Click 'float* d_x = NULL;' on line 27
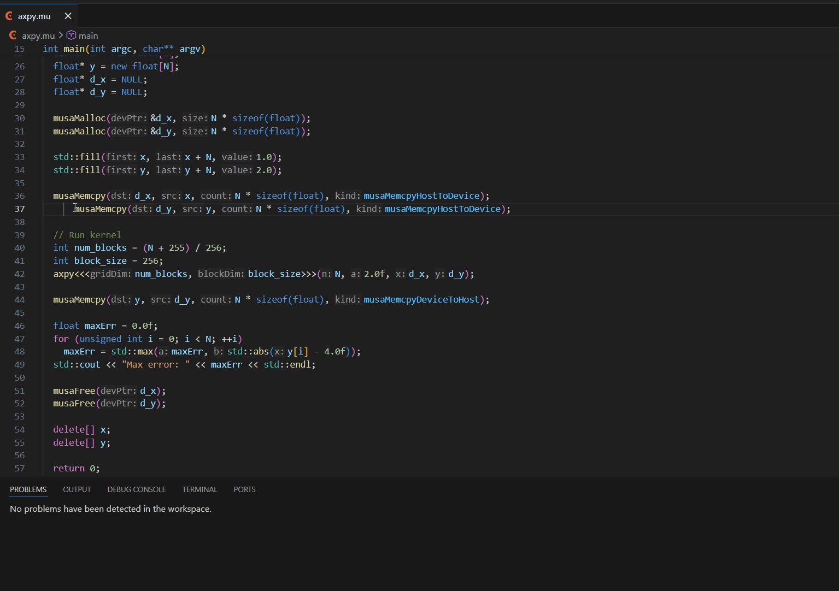 [100, 79]
